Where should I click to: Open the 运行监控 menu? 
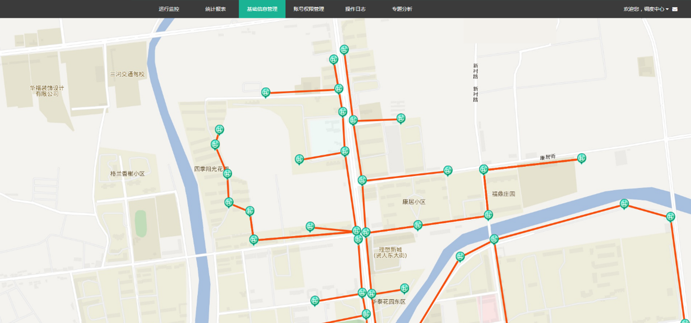click(x=169, y=9)
